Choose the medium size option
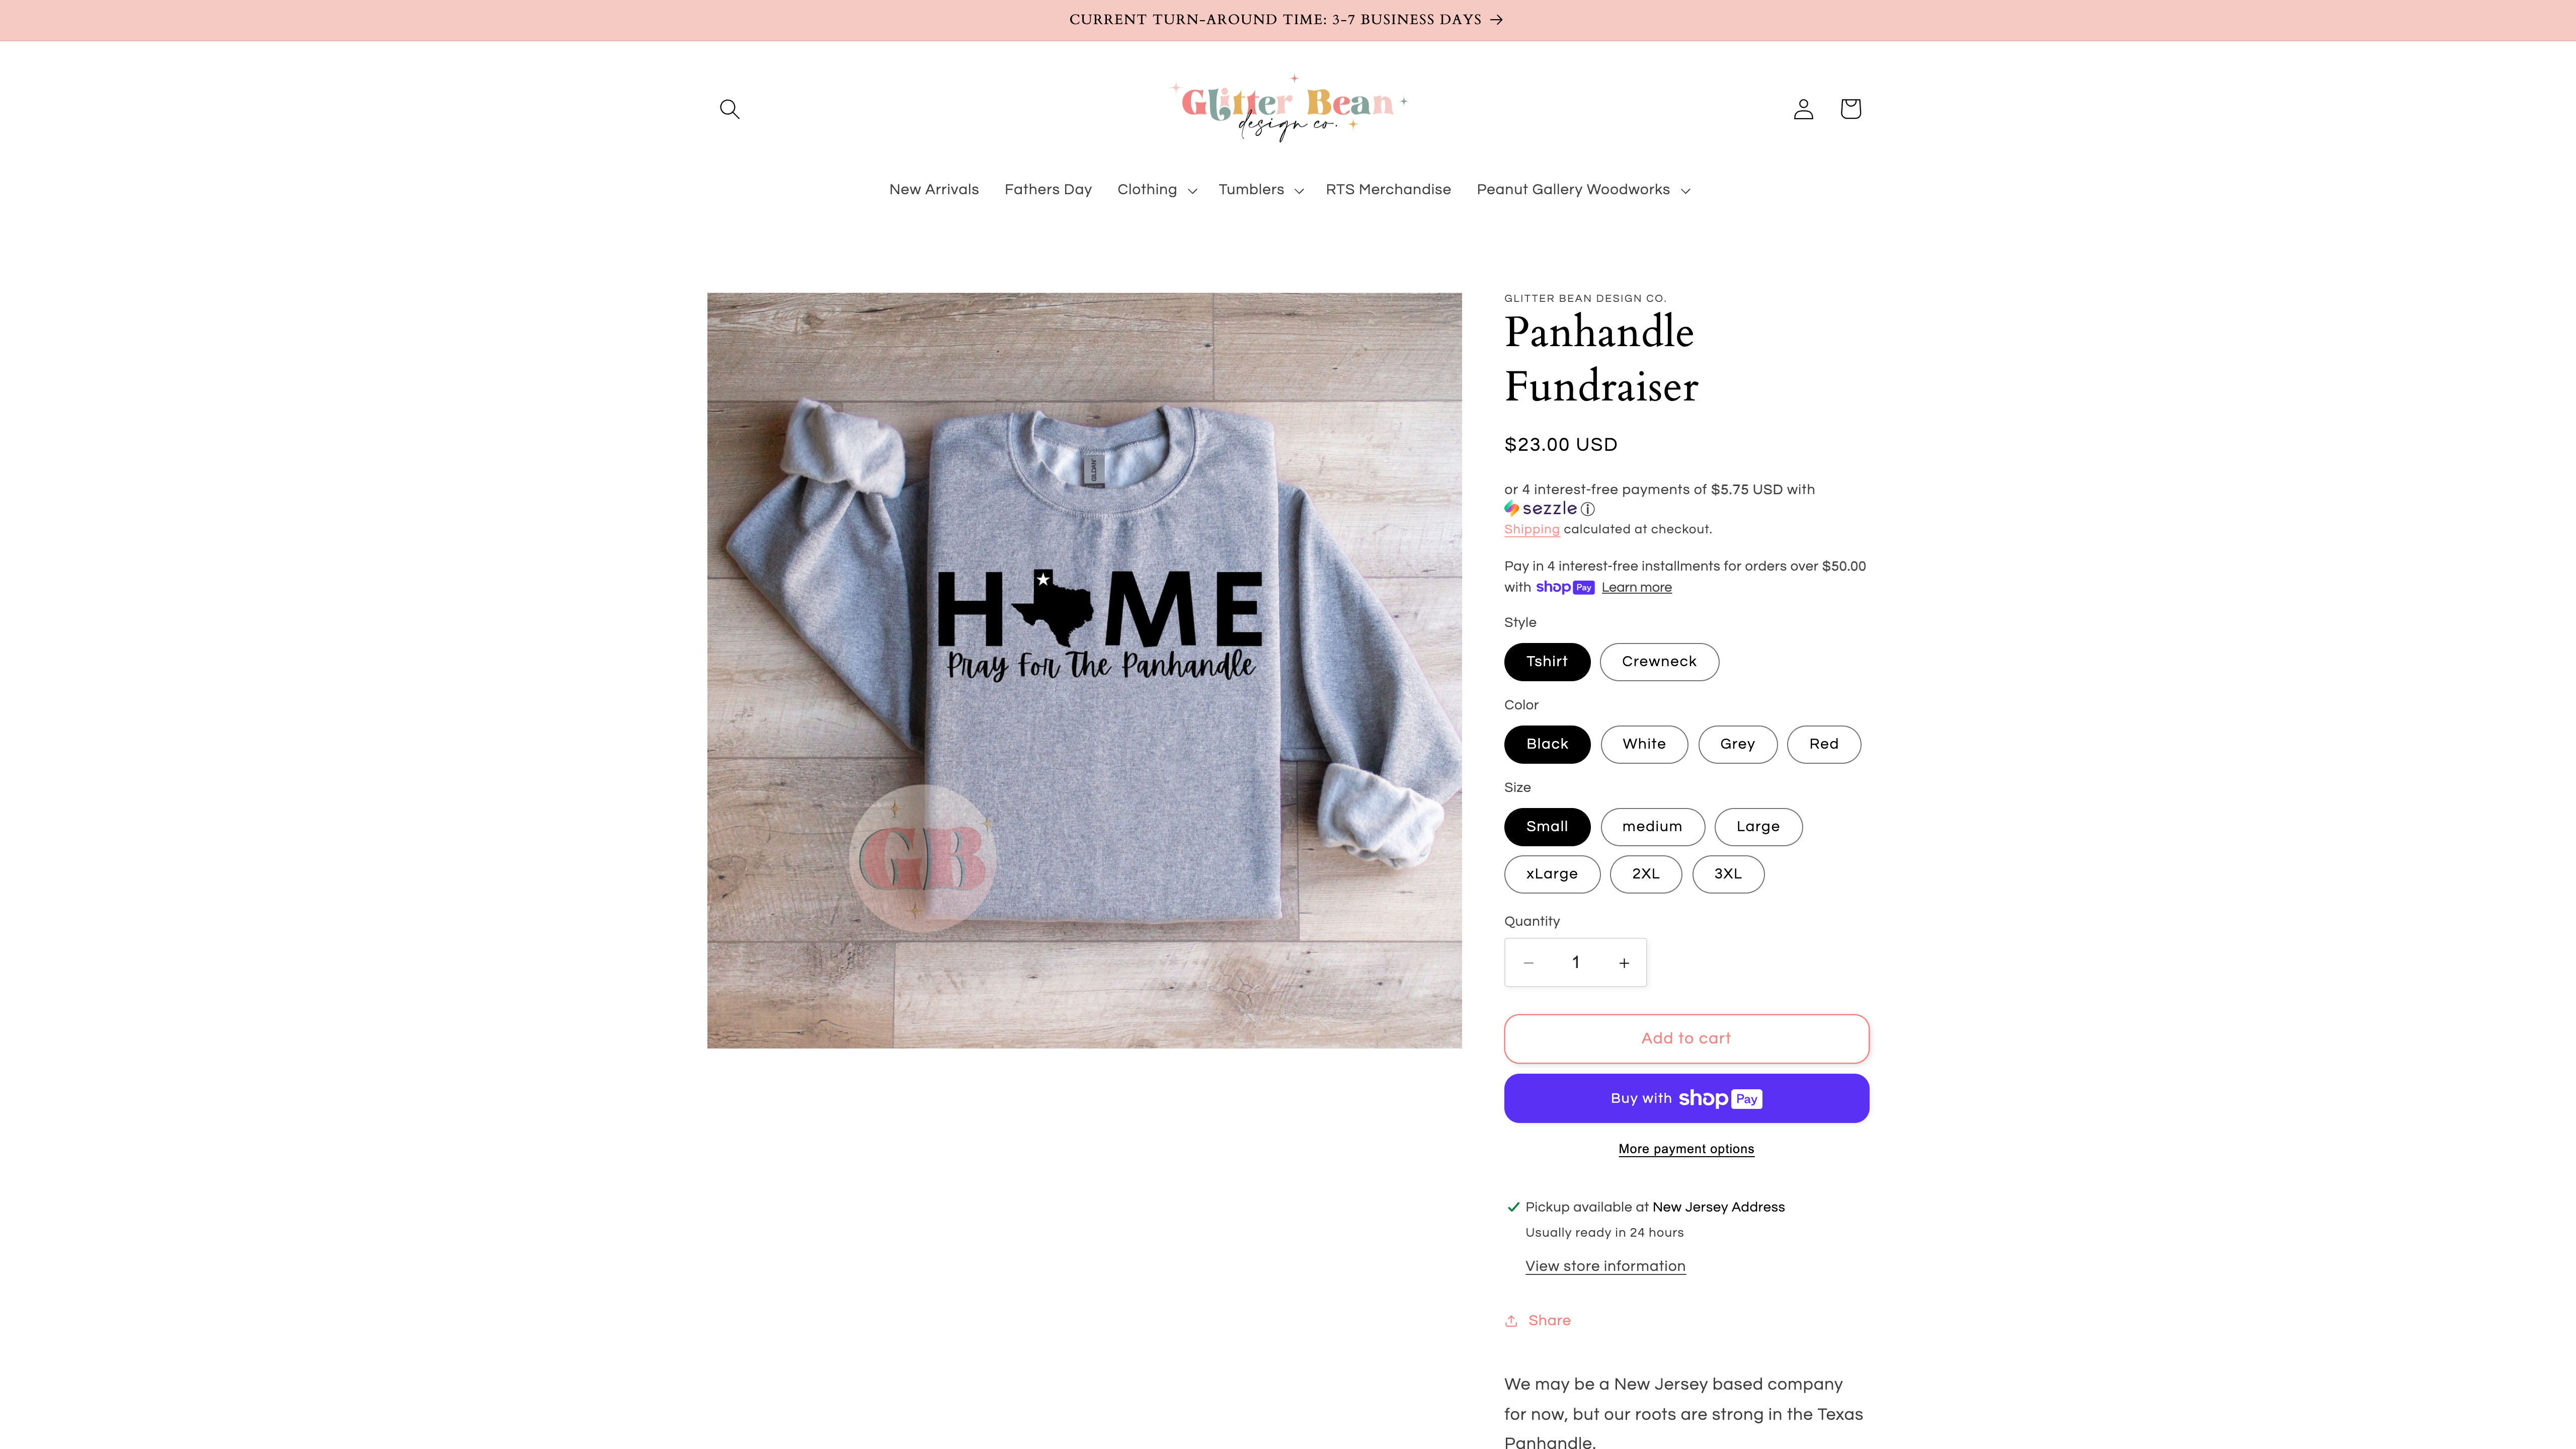2576x1449 pixels. tap(1652, 827)
